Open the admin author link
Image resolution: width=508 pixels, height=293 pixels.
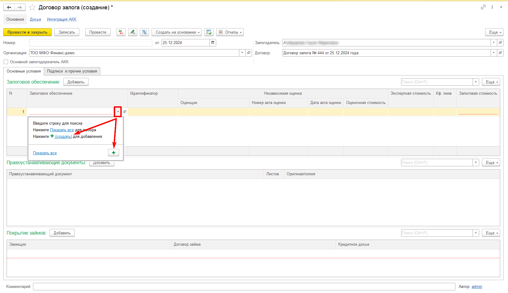pyautogui.click(x=477, y=286)
